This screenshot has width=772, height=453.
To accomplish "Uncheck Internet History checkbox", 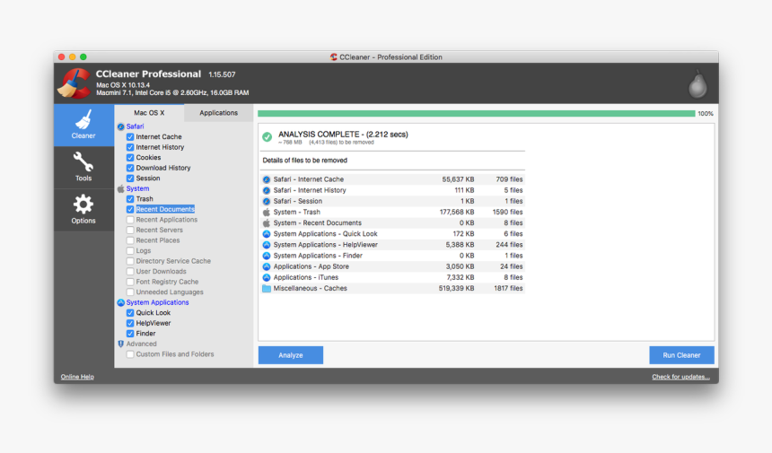I will pos(130,147).
